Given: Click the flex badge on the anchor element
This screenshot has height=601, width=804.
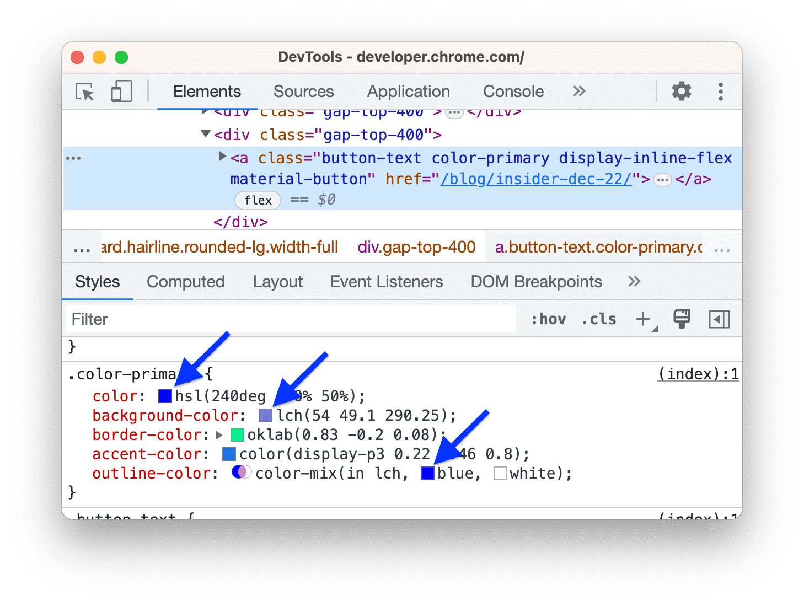Looking at the screenshot, I should (x=257, y=200).
